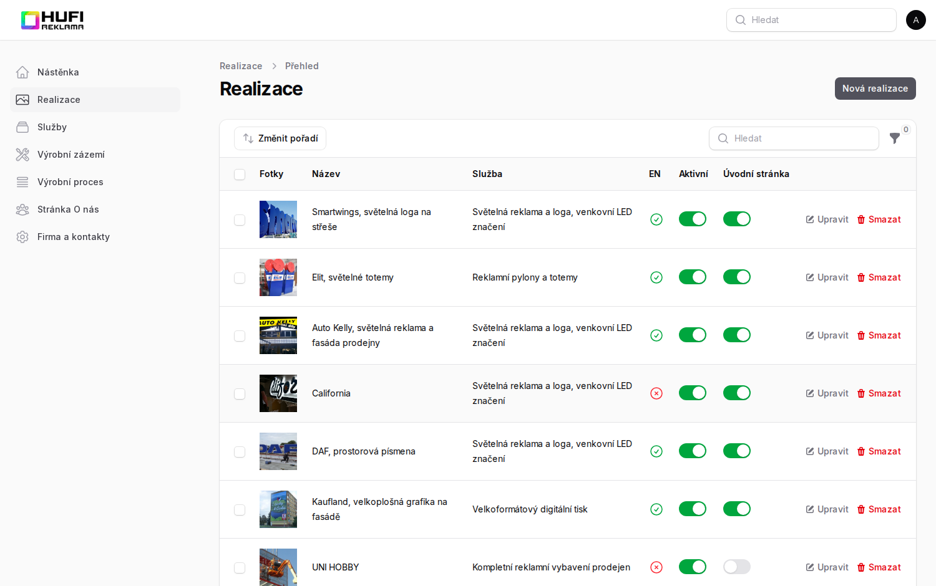Click the EN status check icon for Smartwings row
936x586 pixels.
pyautogui.click(x=656, y=219)
